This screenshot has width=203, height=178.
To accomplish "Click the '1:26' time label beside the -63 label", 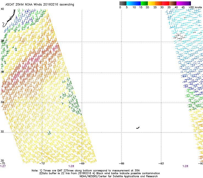I will 185,166.
